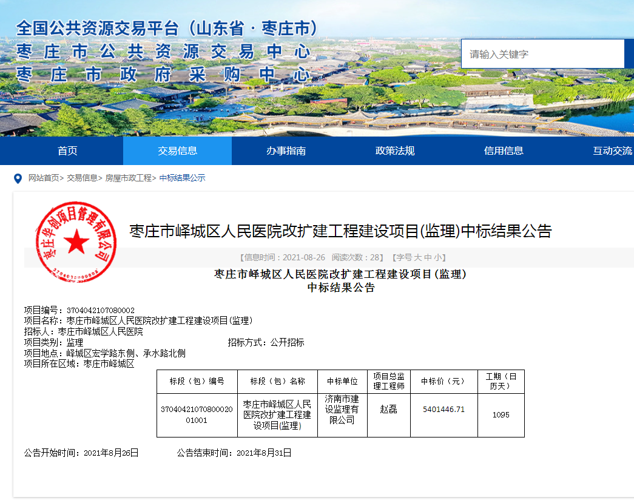The width and height of the screenshot is (634, 500).
Task: Open the 首页 navigation item
Action: coord(67,151)
